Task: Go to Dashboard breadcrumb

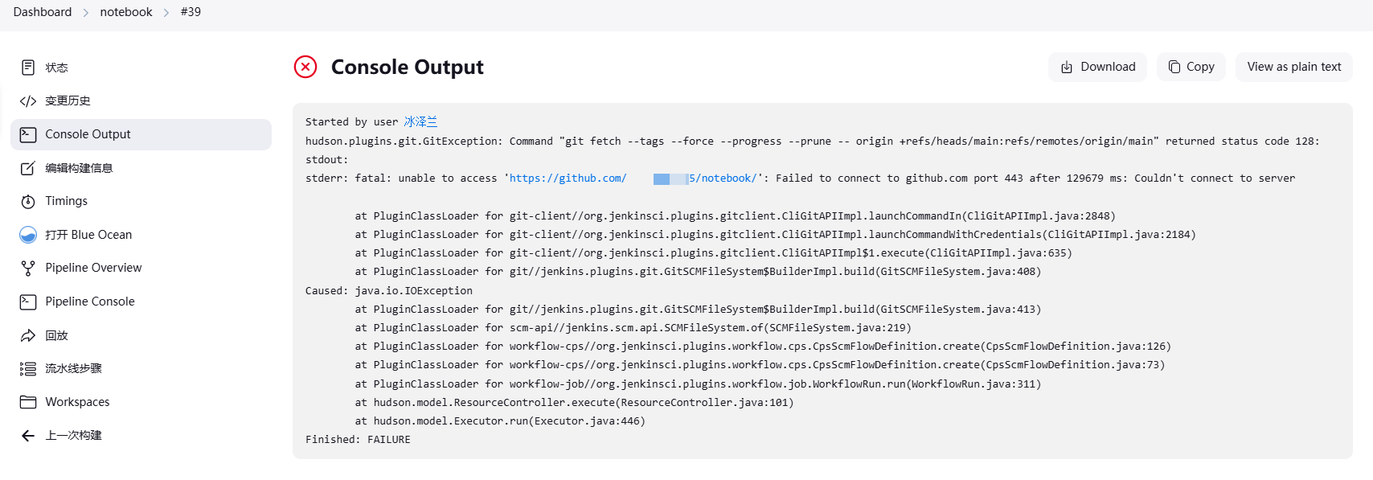Action: point(43,12)
